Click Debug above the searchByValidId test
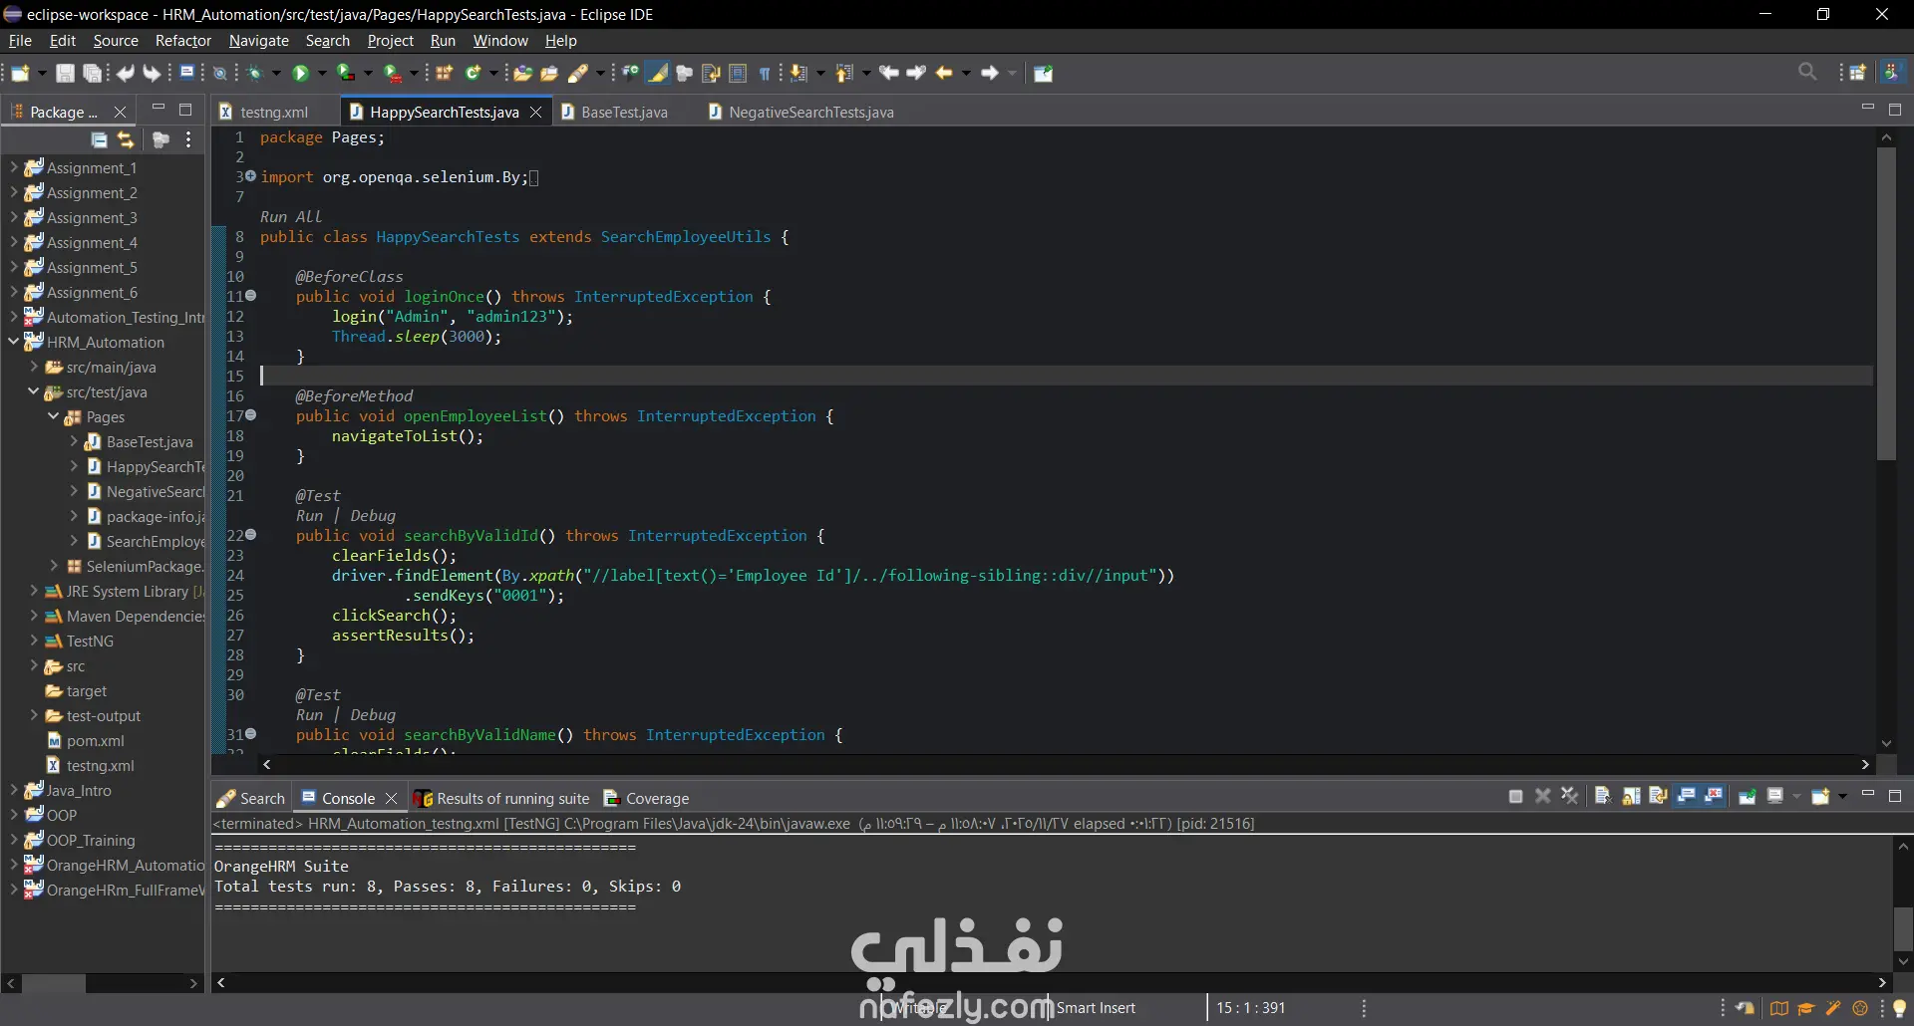 (x=373, y=515)
